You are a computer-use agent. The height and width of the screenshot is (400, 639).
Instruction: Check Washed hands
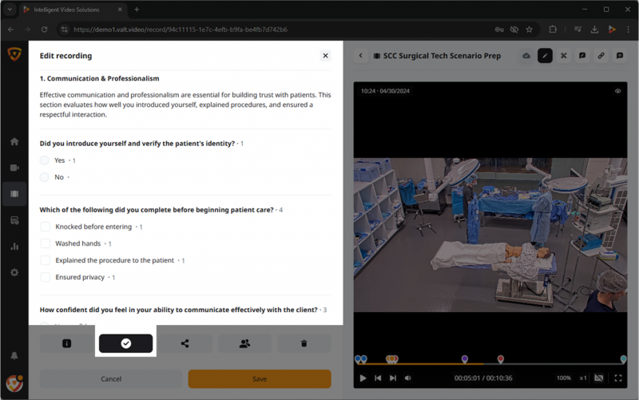click(x=46, y=244)
